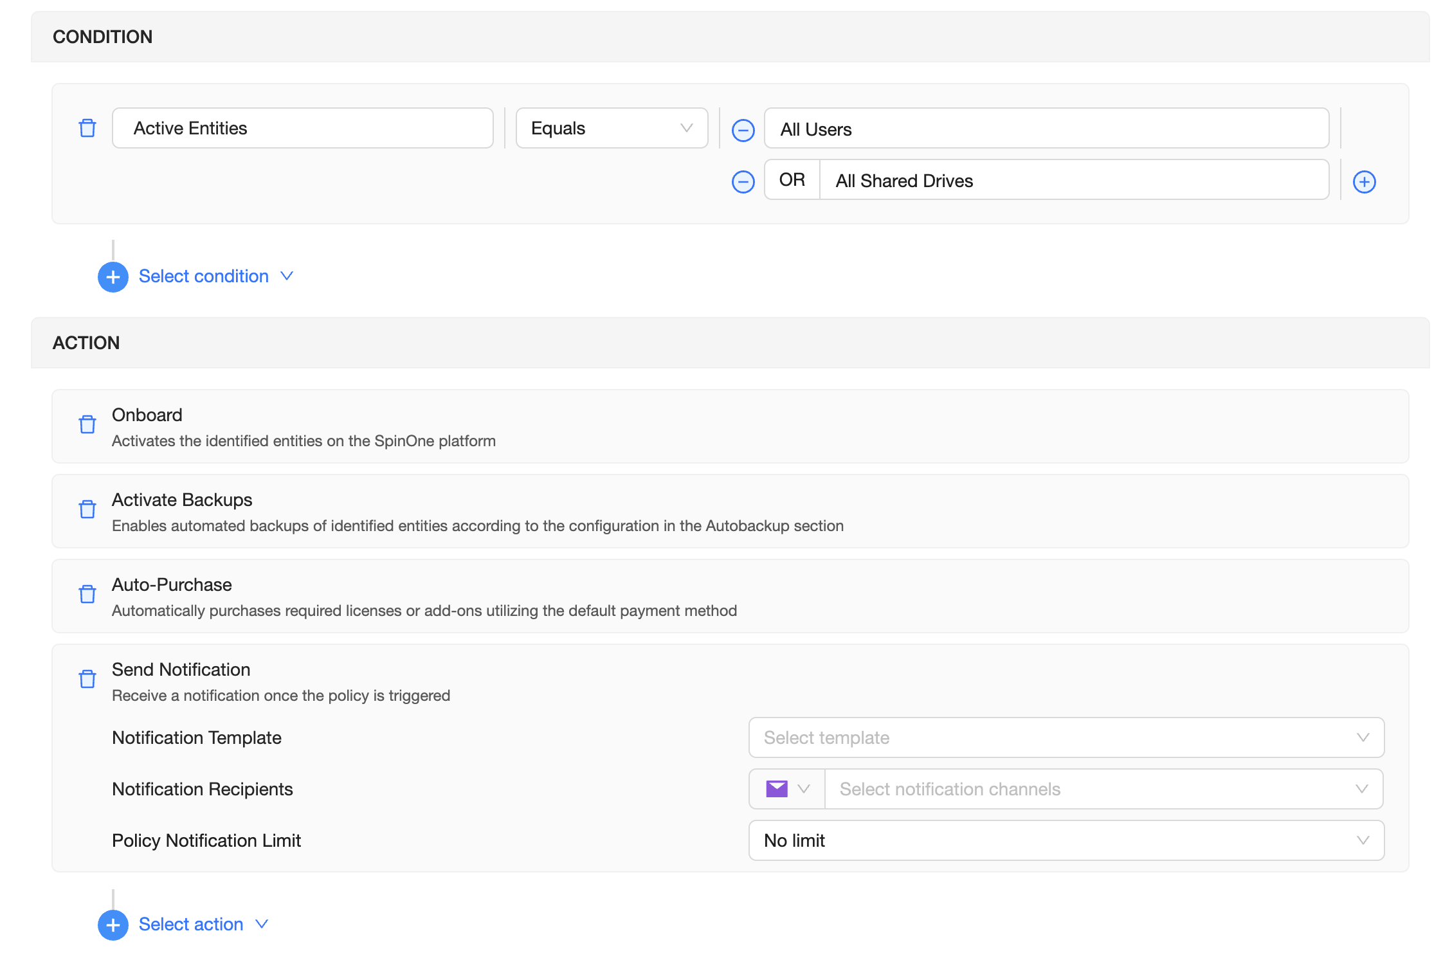Open the Select template dropdown
This screenshot has height=958, width=1452.
pyautogui.click(x=1066, y=737)
